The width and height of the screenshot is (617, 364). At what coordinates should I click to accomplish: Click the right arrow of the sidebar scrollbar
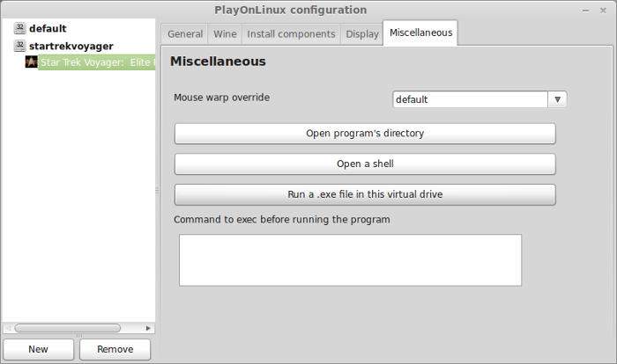(x=148, y=328)
